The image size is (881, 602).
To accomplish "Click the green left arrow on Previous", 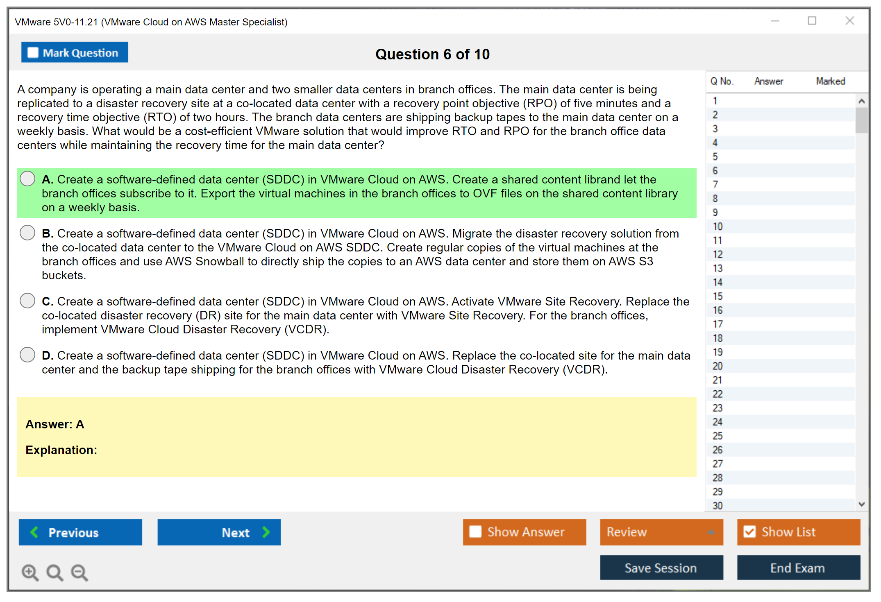I will 34,532.
